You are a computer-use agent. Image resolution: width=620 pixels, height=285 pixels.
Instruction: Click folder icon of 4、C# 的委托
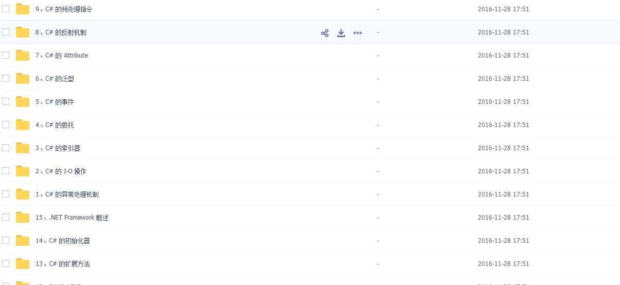(23, 124)
